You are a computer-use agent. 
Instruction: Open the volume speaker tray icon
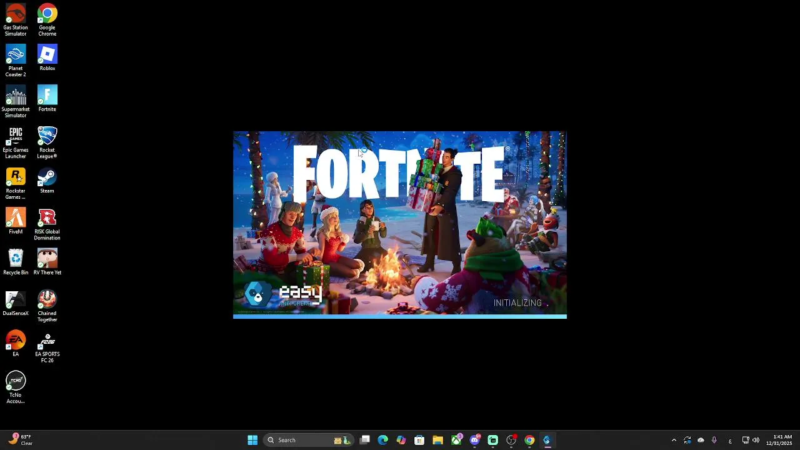[756, 440]
